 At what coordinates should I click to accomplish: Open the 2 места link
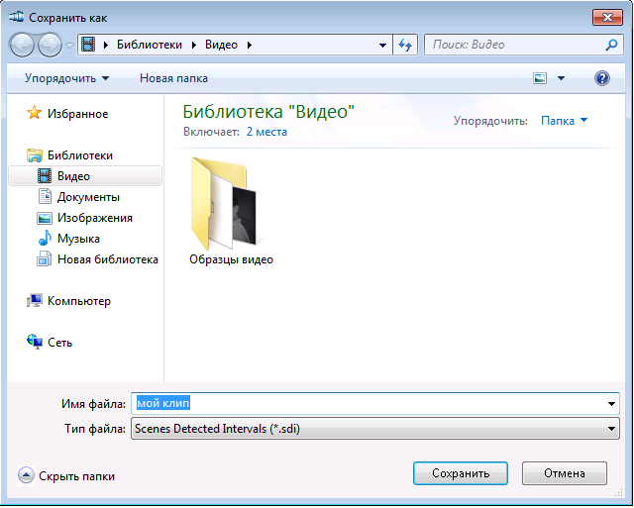pos(266,132)
